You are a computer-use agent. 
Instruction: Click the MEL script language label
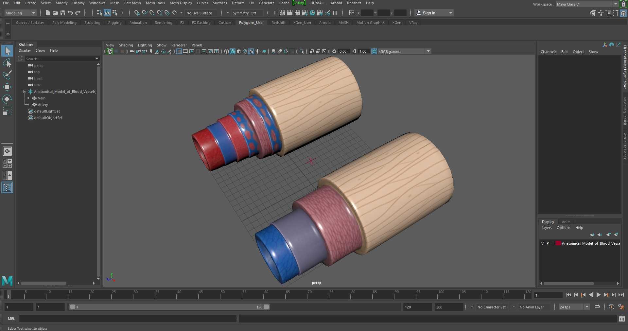(x=11, y=319)
